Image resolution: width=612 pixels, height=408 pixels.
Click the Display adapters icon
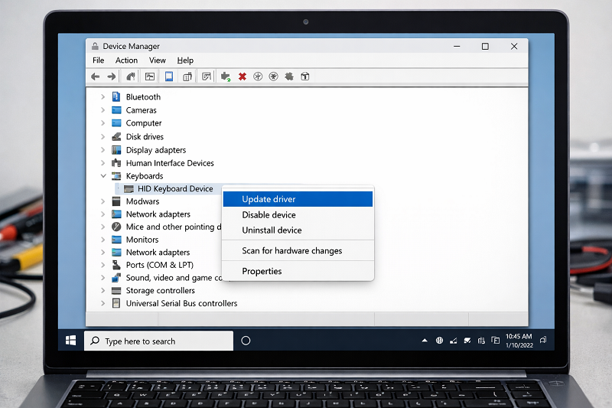tap(116, 150)
